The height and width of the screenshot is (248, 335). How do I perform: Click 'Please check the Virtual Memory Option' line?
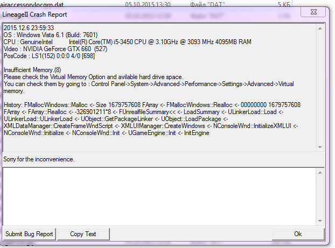(94, 77)
